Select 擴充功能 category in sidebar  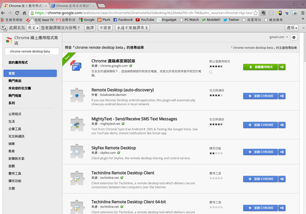pos(15,181)
